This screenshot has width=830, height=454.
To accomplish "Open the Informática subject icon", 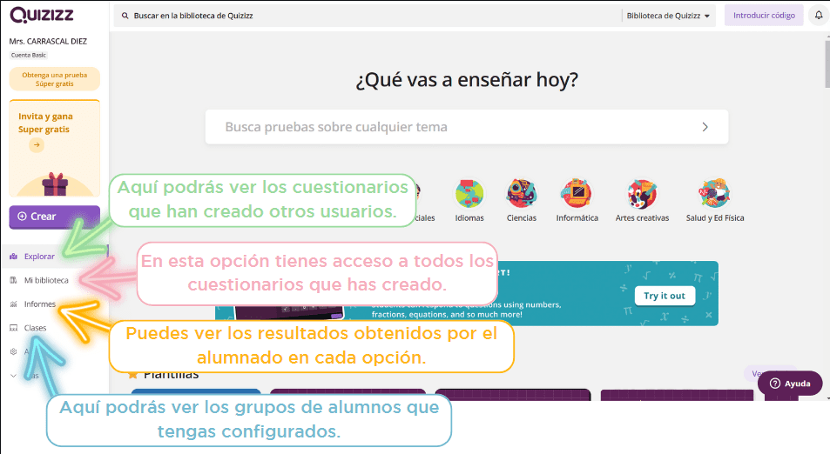I will (577, 193).
